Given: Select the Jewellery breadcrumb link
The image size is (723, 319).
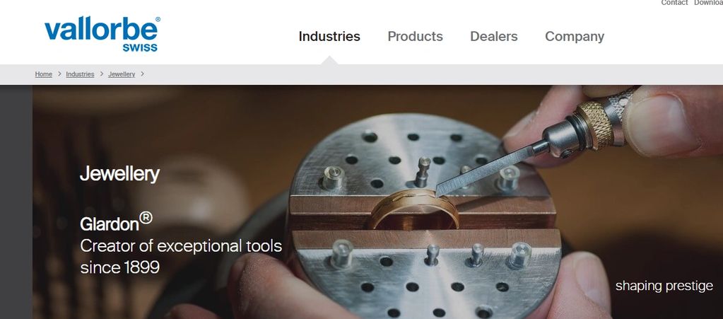Looking at the screenshot, I should click(122, 74).
